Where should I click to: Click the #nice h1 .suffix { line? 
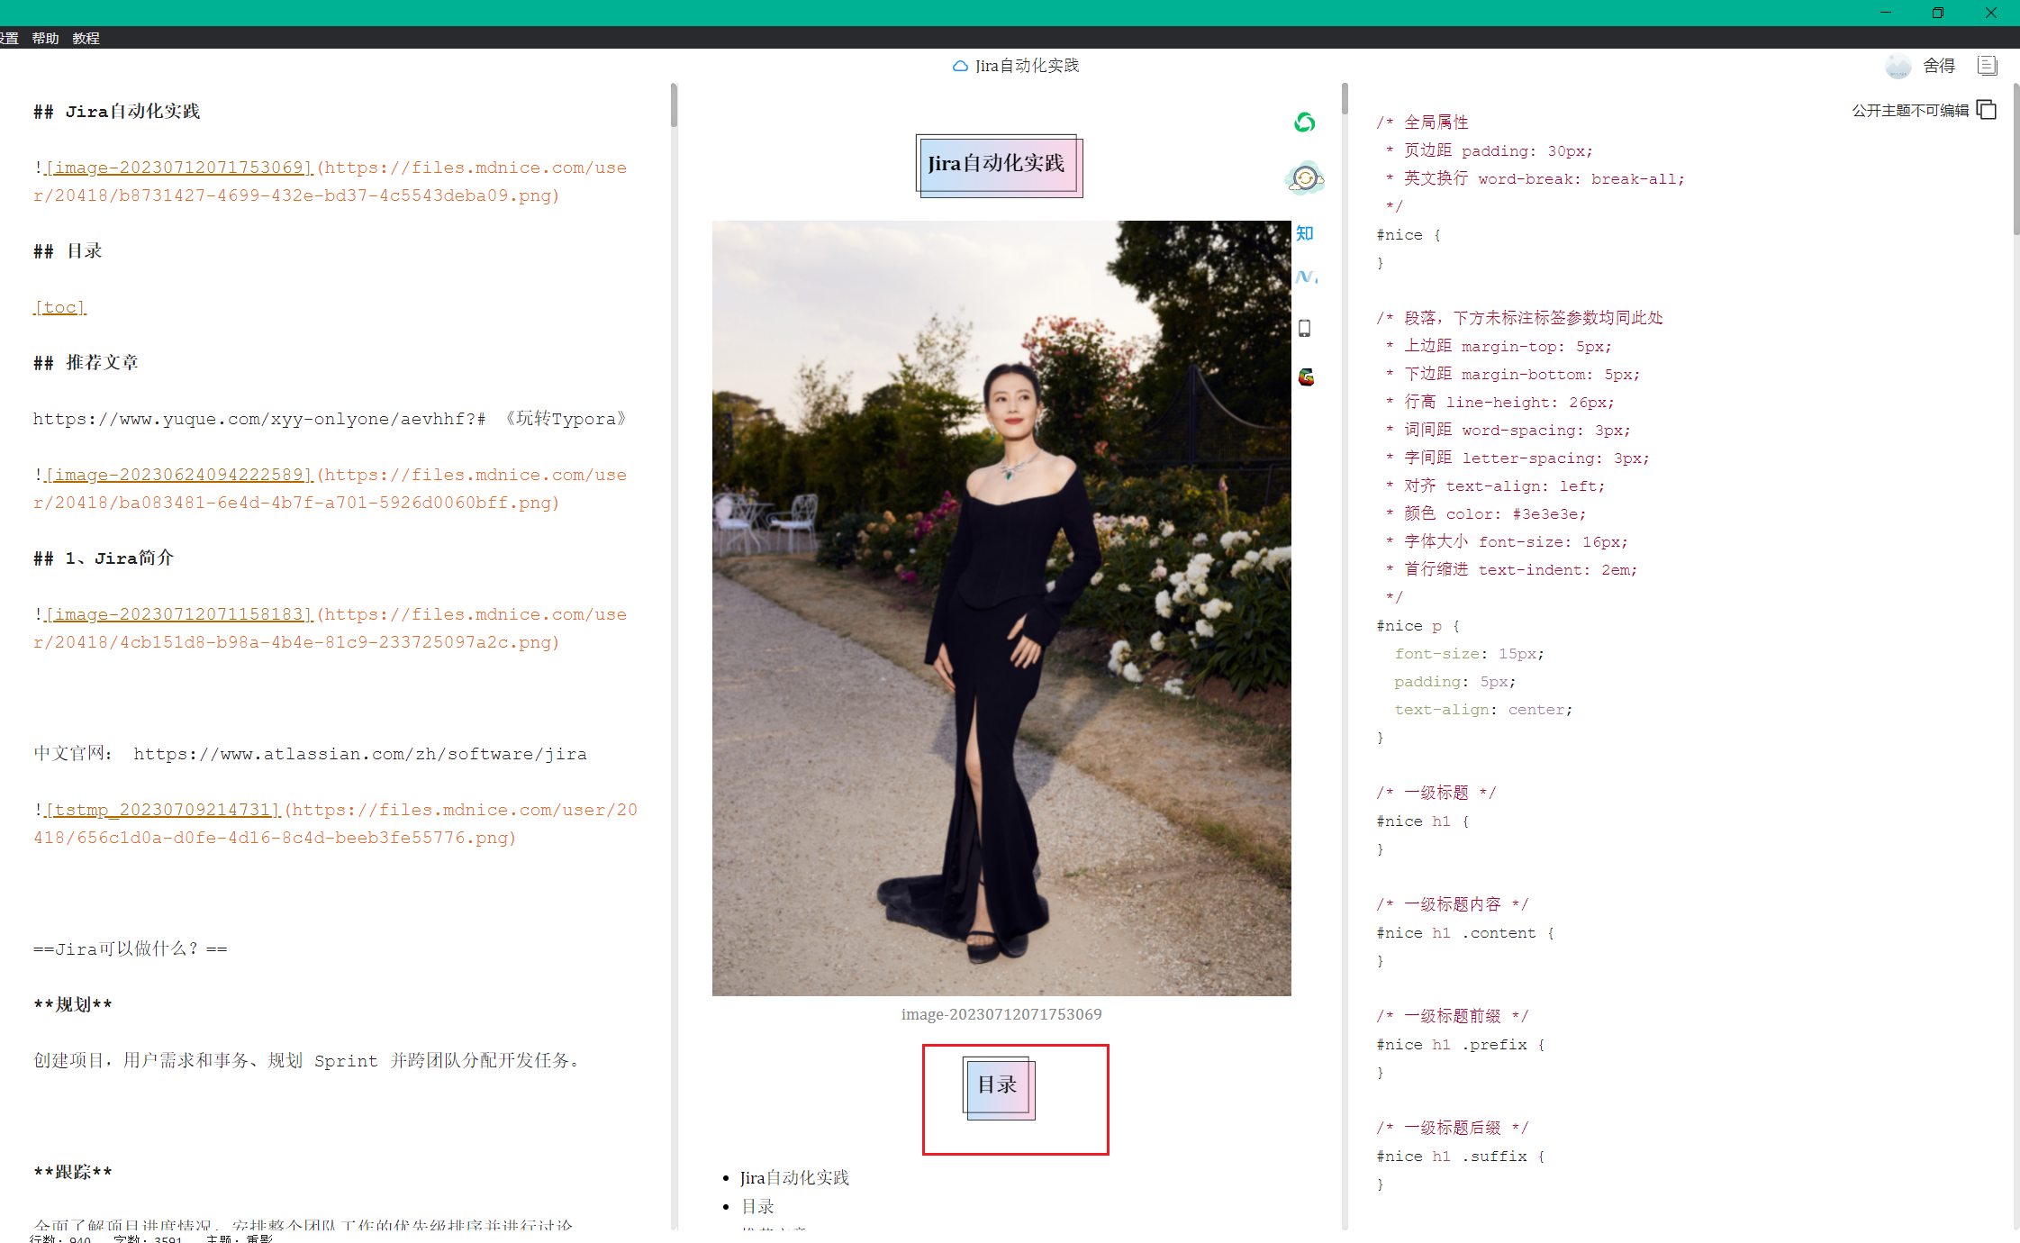[x=1461, y=1157]
